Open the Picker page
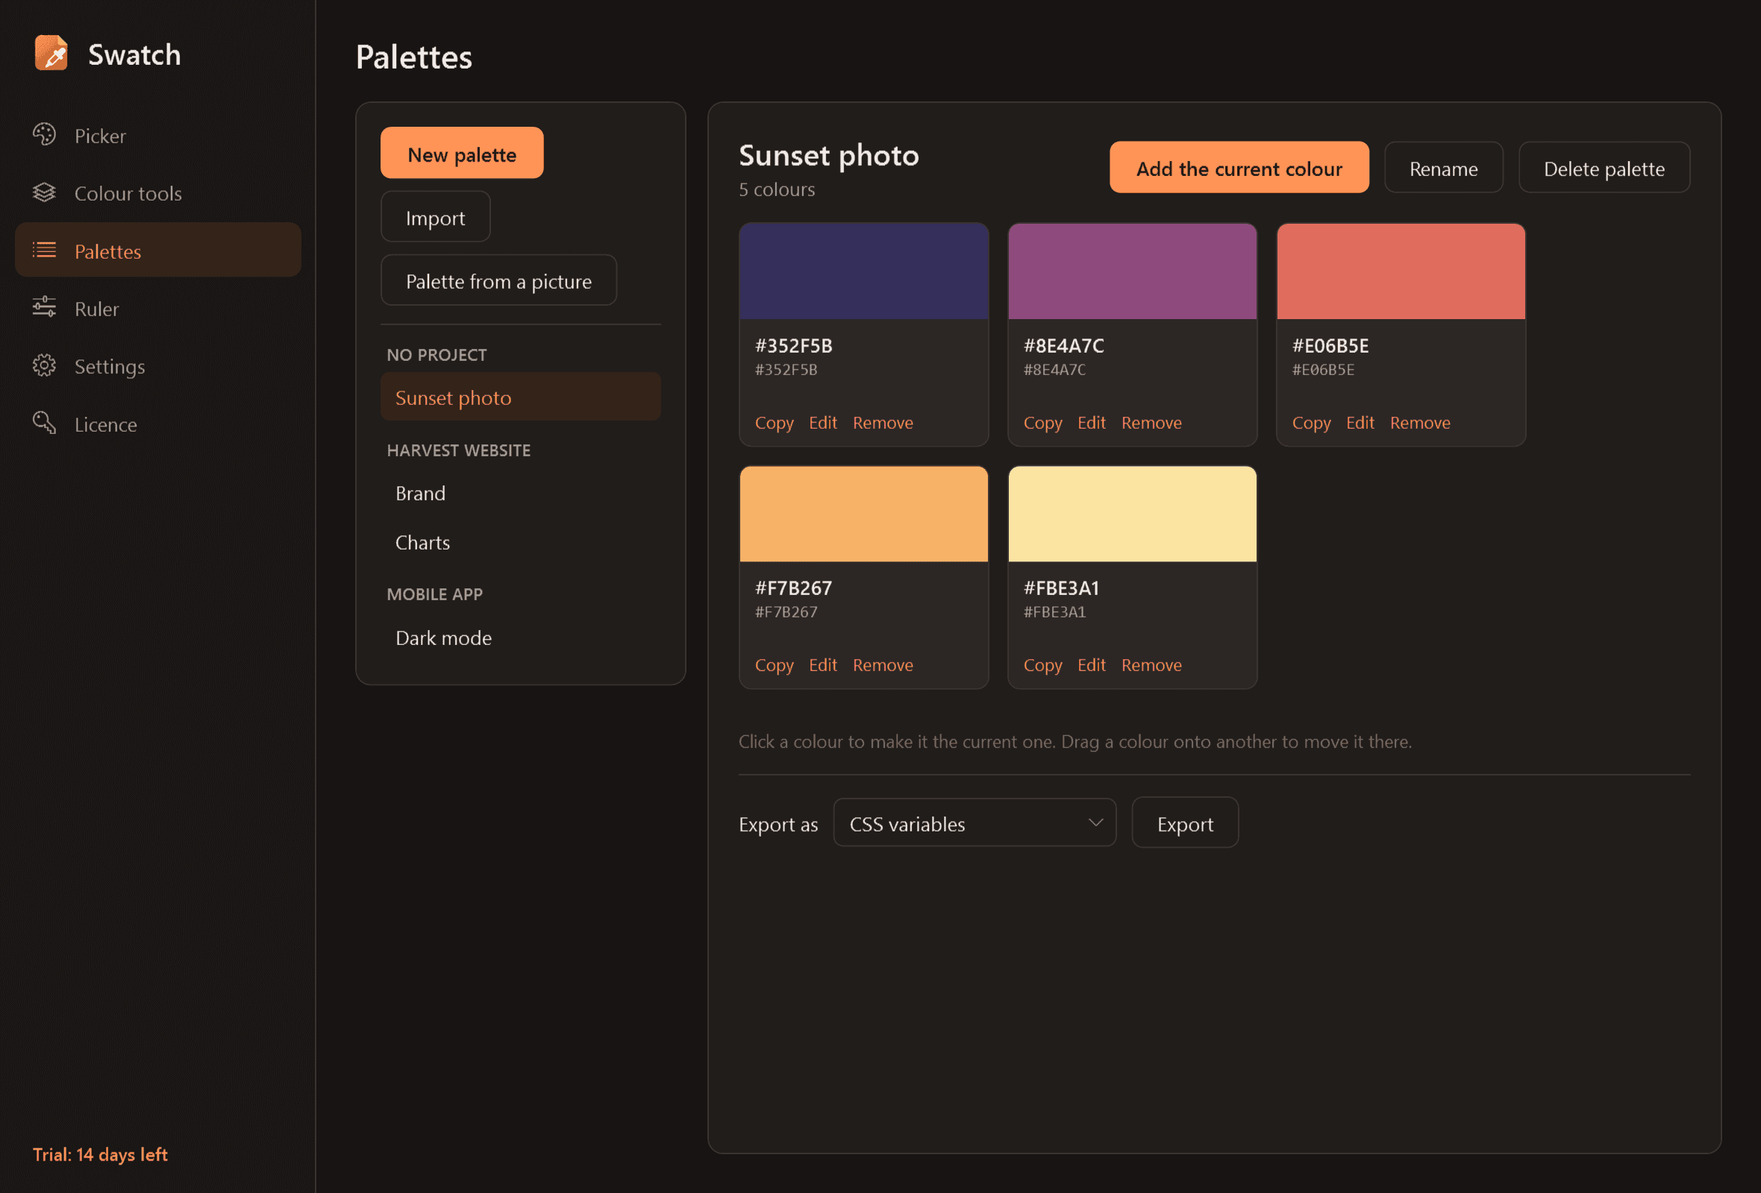The image size is (1761, 1193). 157,136
